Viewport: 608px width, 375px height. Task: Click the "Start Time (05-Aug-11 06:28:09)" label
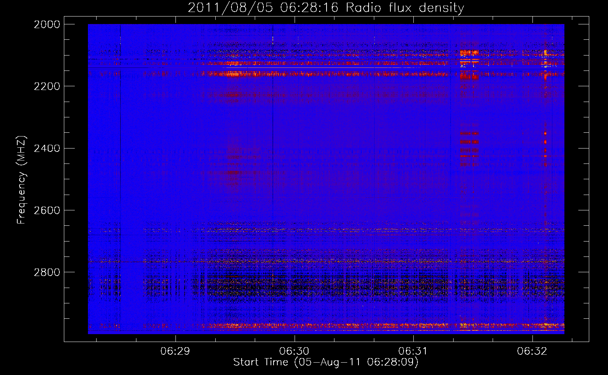326,362
